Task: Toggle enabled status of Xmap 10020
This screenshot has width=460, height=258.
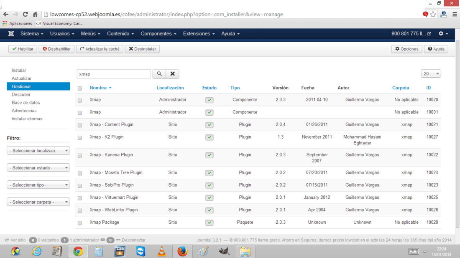Action: click(209, 100)
